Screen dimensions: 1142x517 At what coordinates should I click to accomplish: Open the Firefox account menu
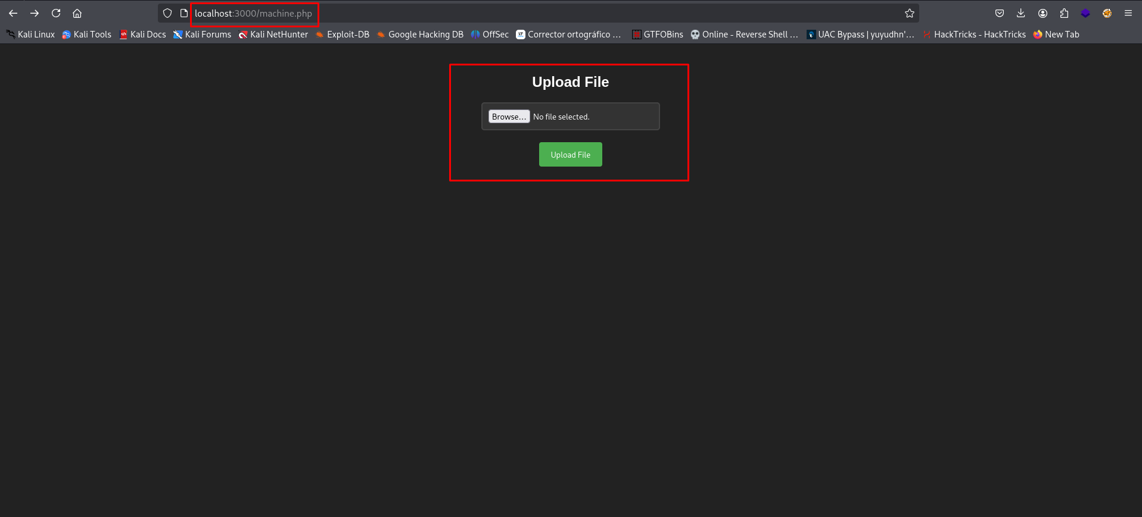1043,13
